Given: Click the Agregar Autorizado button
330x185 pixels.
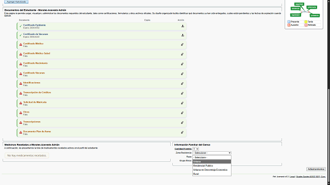Looking at the screenshot, I should pos(16,2).
